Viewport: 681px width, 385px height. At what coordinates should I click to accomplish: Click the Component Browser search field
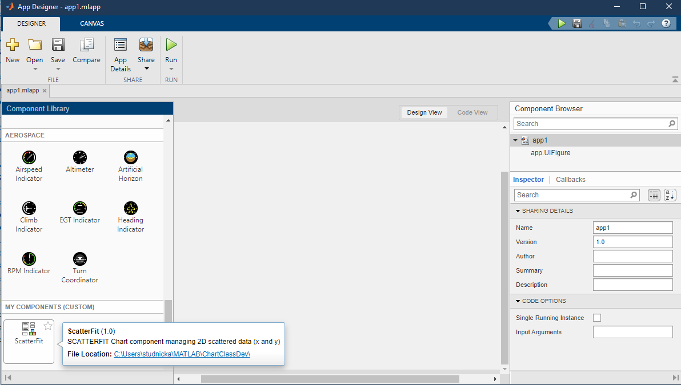point(595,124)
